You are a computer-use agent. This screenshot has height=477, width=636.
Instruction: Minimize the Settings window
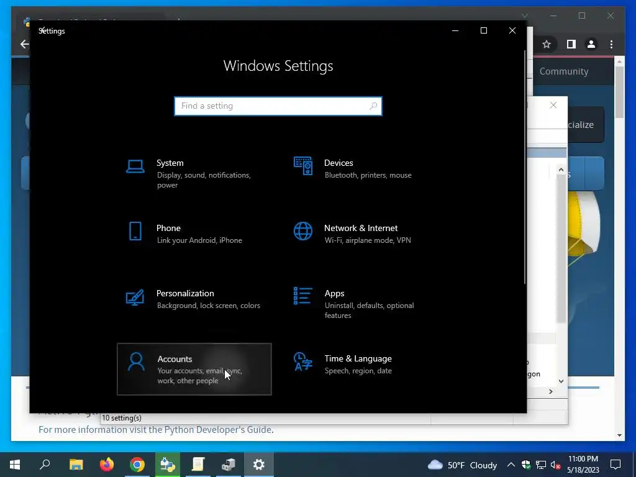pyautogui.click(x=455, y=31)
